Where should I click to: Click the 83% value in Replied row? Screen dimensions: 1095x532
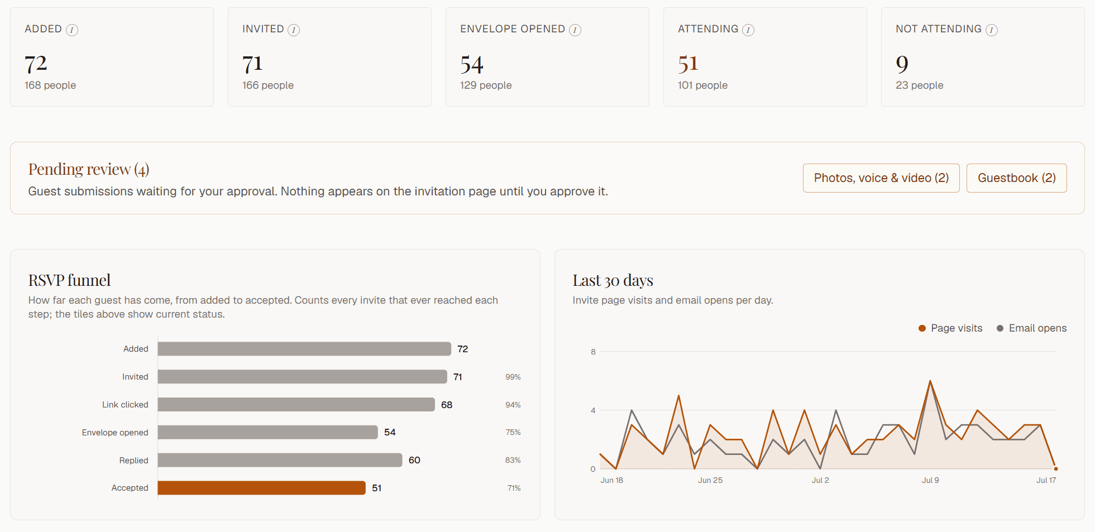coord(513,460)
